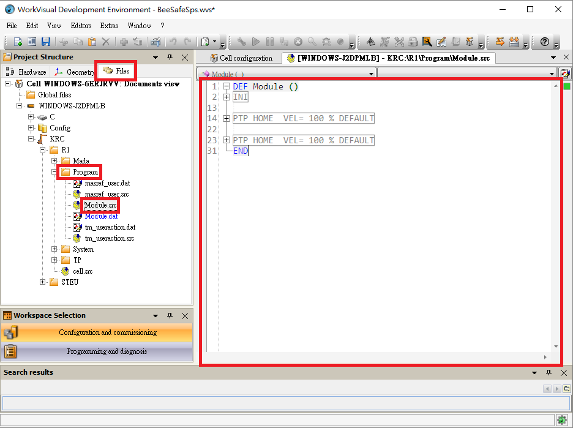Click the magnifier icon in the debug toolbar
This screenshot has width=573, height=428.
pos(312,42)
